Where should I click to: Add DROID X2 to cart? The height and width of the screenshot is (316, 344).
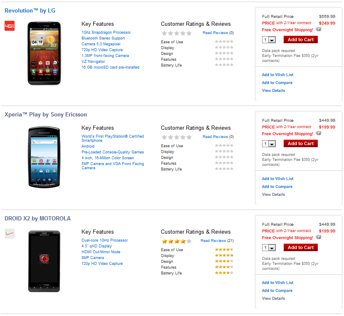coord(300,247)
